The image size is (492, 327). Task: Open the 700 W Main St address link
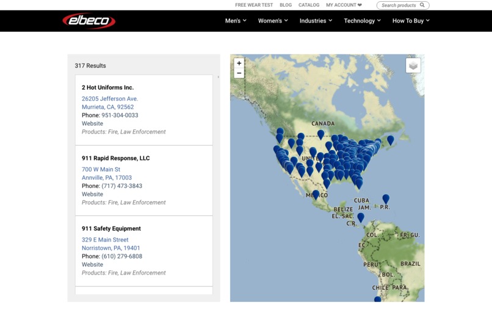(x=101, y=170)
